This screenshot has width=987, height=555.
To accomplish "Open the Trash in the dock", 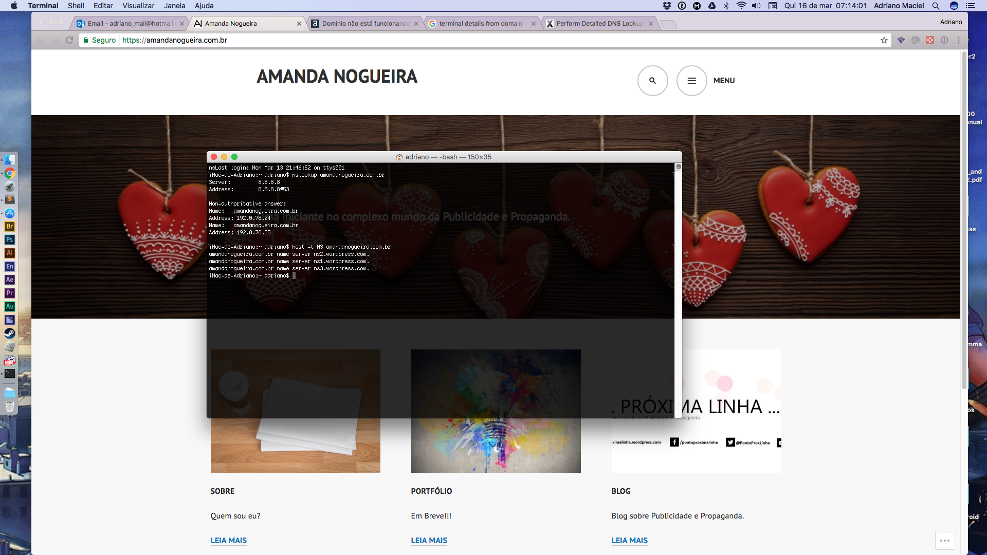I will (10, 406).
